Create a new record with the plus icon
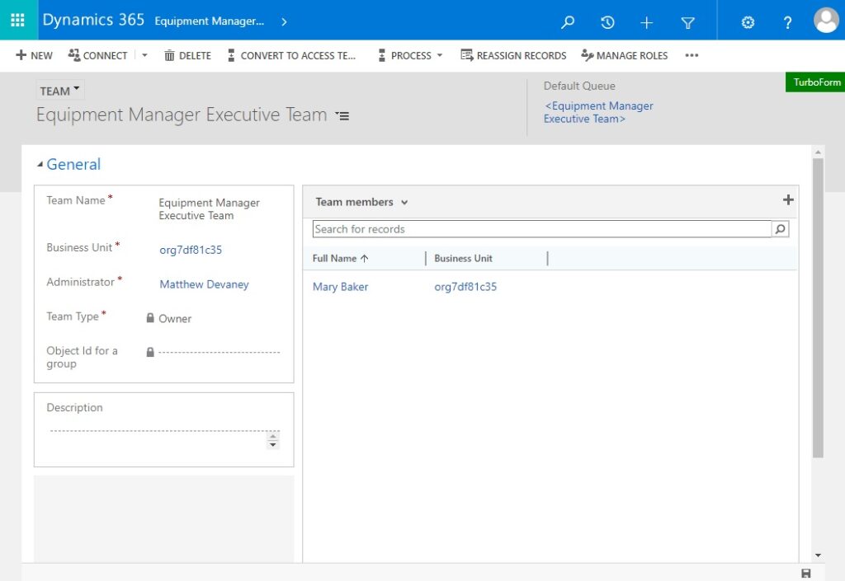 [x=647, y=21]
